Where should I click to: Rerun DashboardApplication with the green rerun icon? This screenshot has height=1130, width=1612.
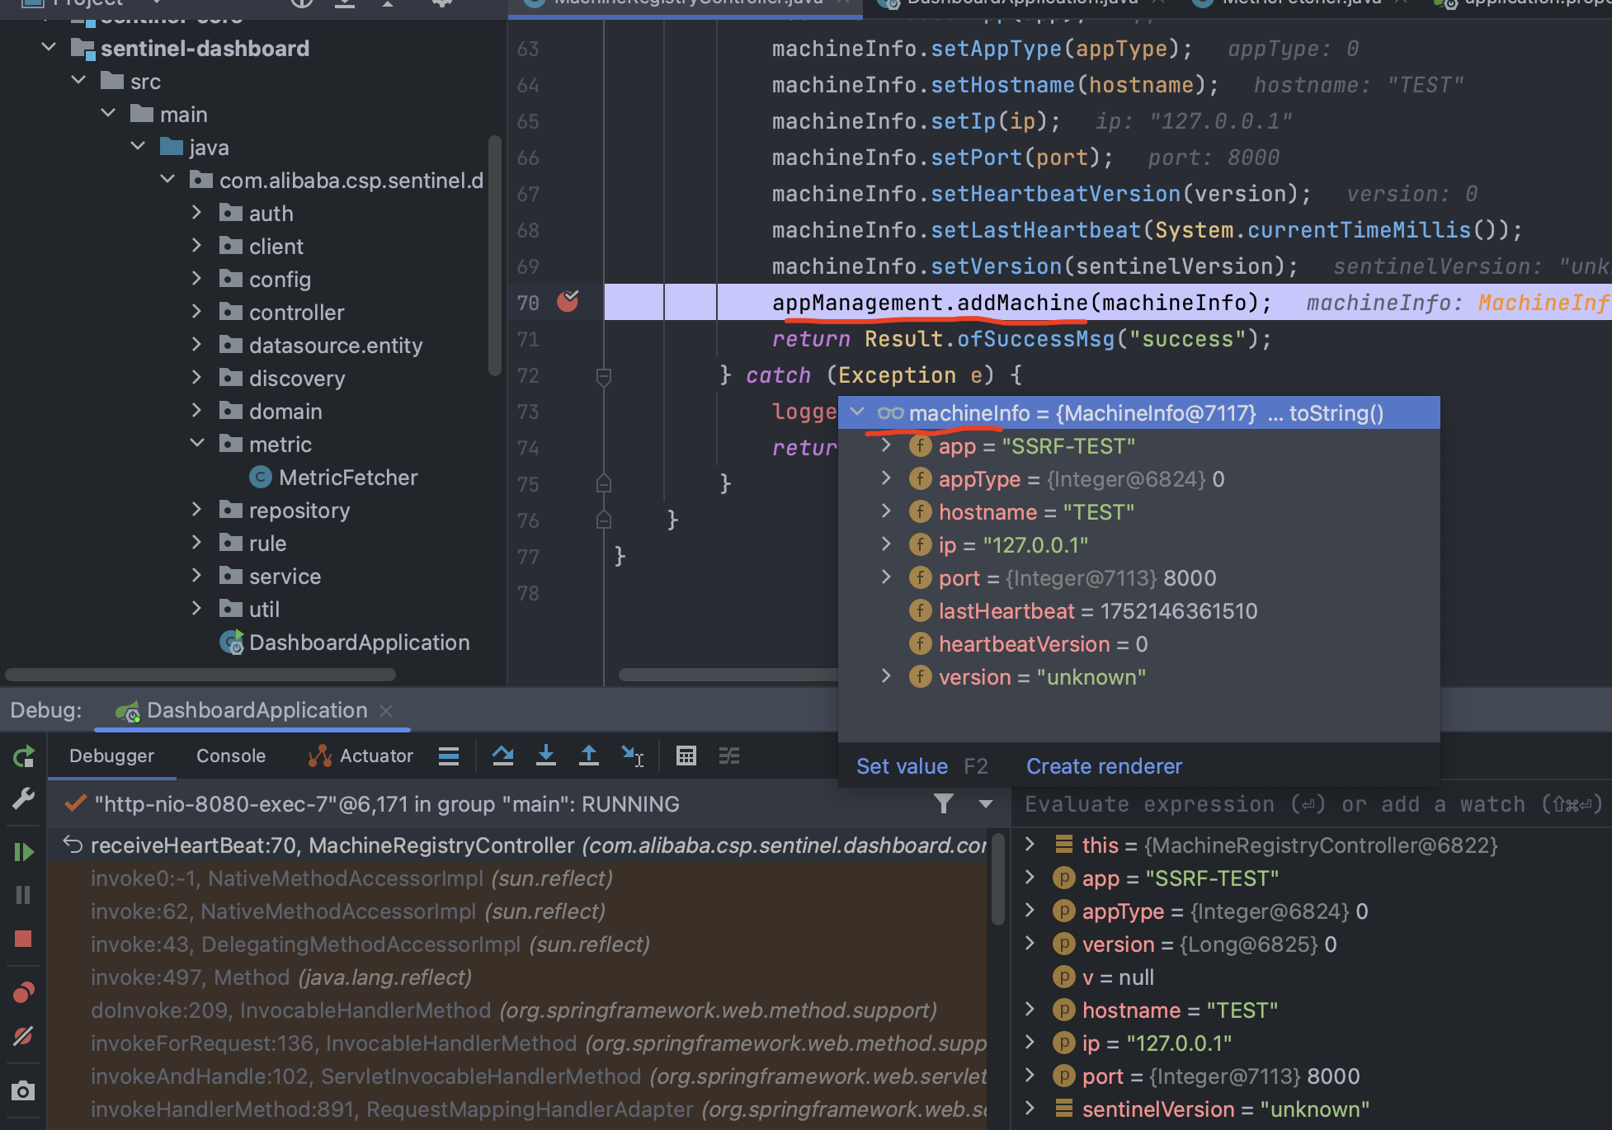(x=23, y=756)
